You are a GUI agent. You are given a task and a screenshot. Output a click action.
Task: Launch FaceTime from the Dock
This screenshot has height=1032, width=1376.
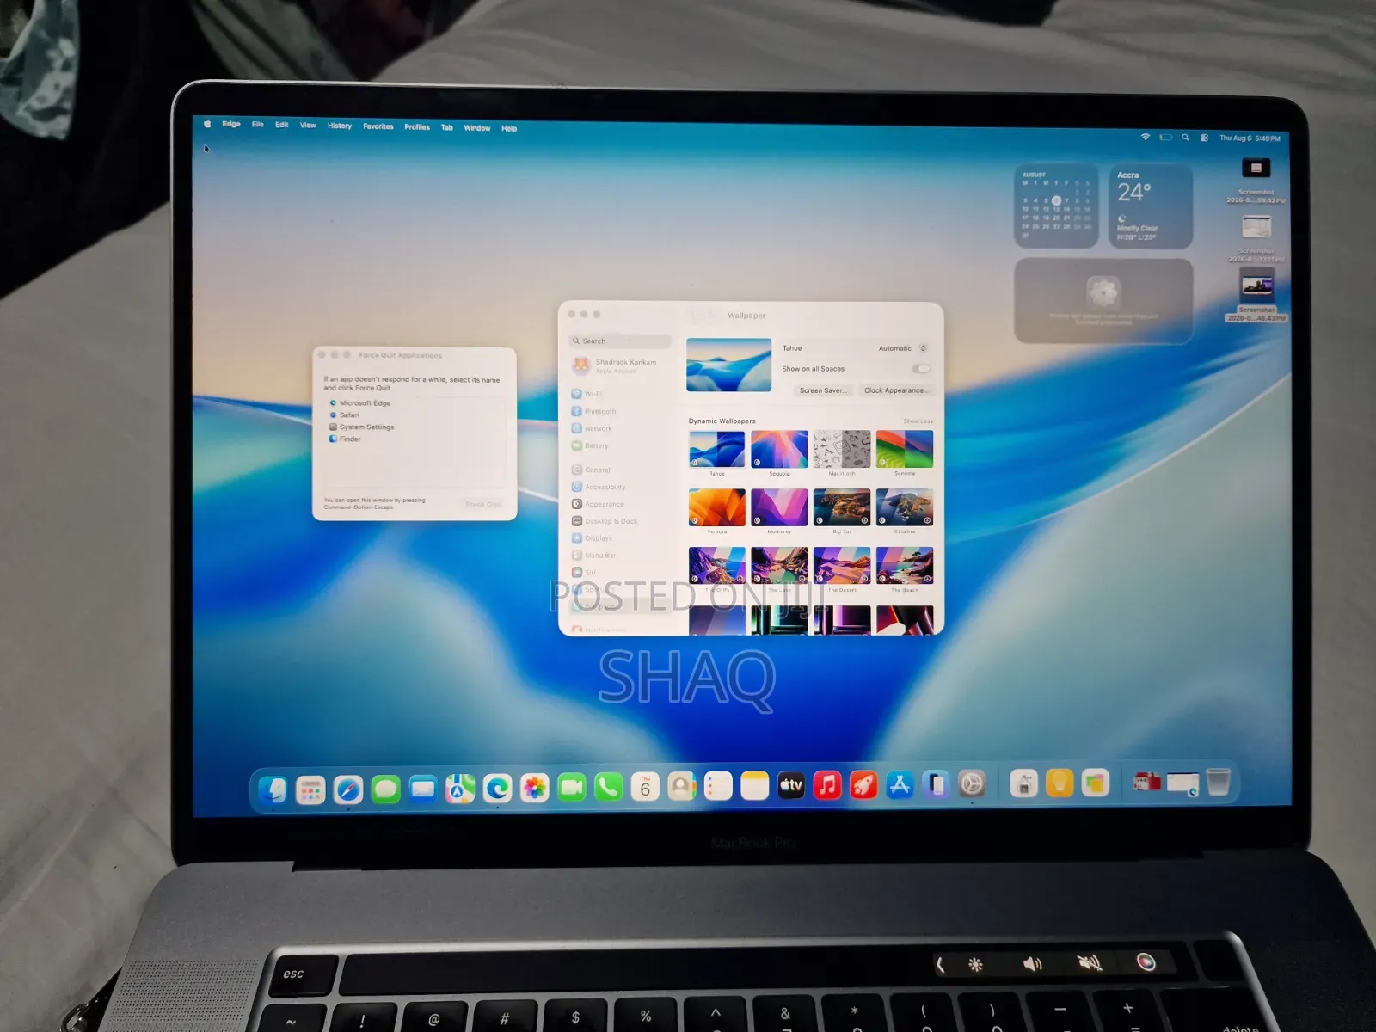572,787
